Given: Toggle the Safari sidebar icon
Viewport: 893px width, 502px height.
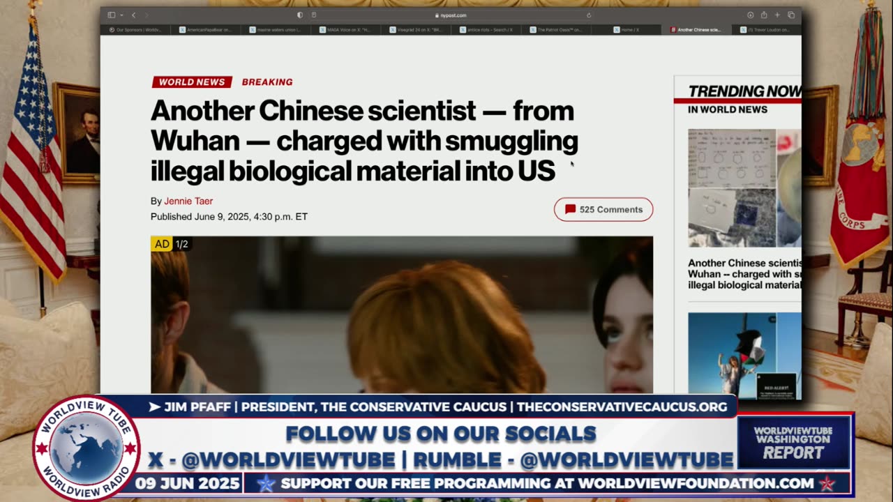Looking at the screenshot, I should 112,15.
